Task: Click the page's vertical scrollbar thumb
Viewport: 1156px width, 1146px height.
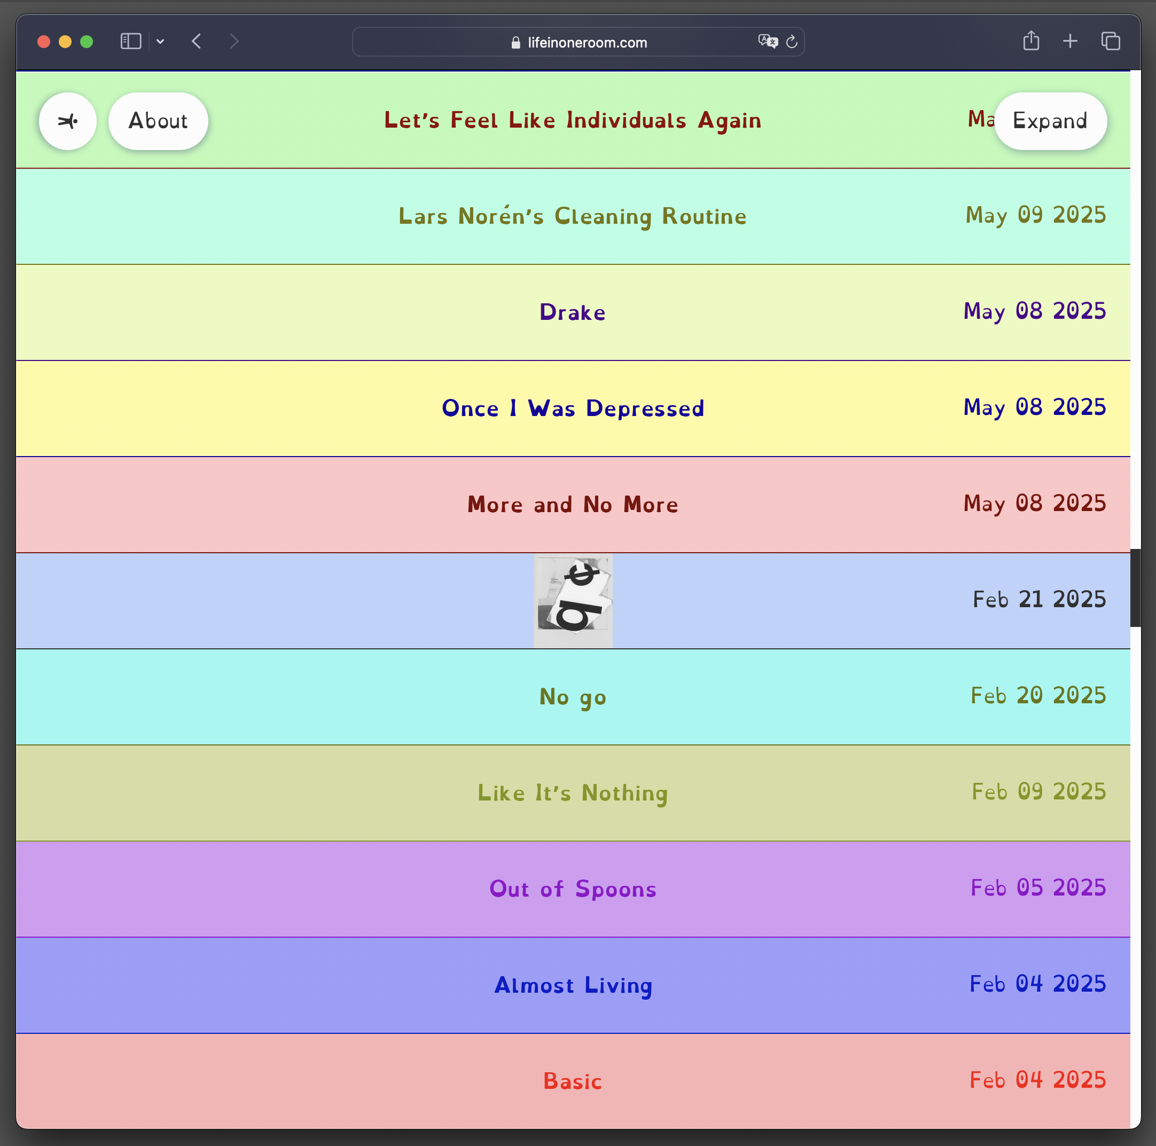Action: point(1135,587)
